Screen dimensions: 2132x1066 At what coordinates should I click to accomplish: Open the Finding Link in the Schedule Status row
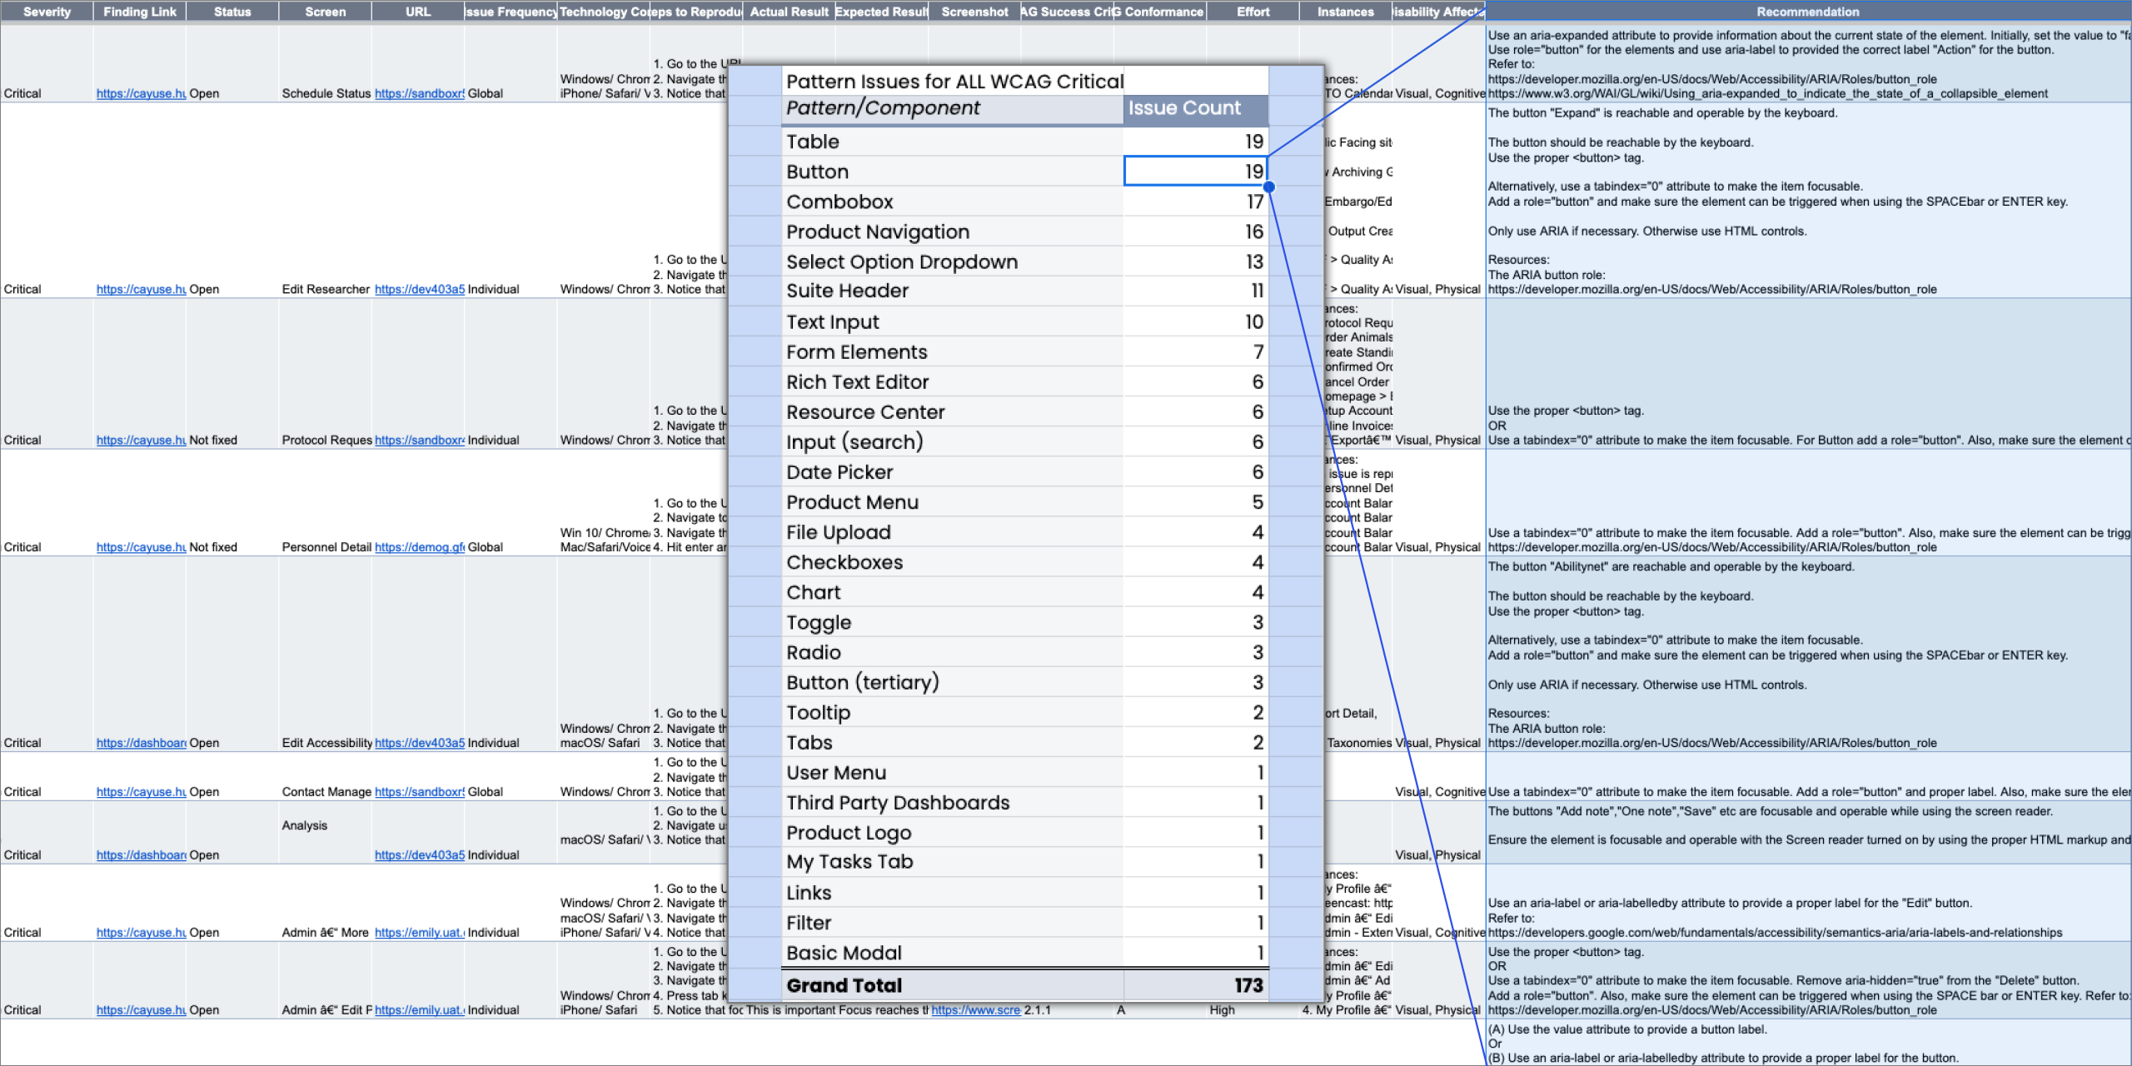pyautogui.click(x=140, y=93)
